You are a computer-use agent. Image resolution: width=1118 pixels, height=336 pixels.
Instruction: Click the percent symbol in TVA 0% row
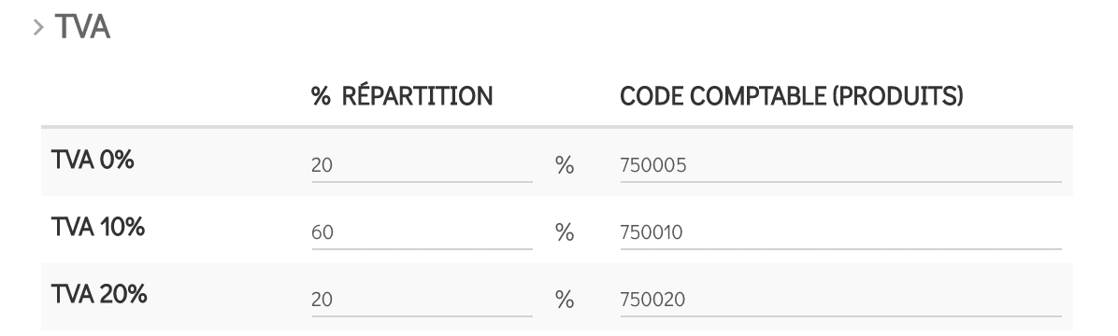point(565,165)
